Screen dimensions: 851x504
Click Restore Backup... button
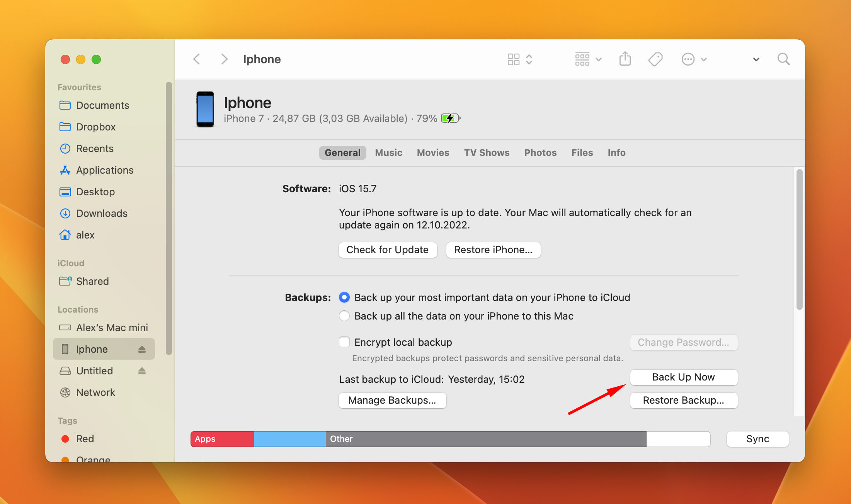click(x=684, y=400)
